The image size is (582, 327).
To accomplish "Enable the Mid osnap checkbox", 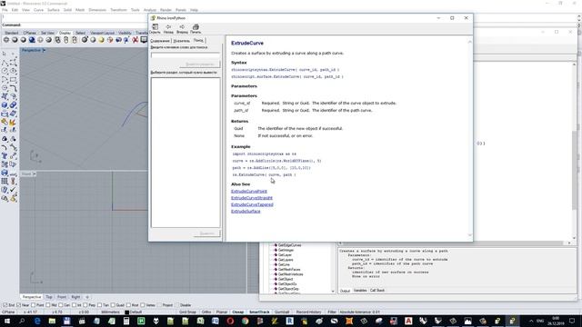I will pos(48,305).
